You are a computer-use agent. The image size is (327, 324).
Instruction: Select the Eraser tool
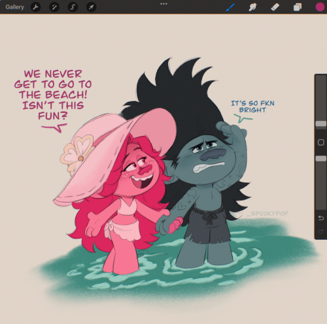click(x=275, y=7)
